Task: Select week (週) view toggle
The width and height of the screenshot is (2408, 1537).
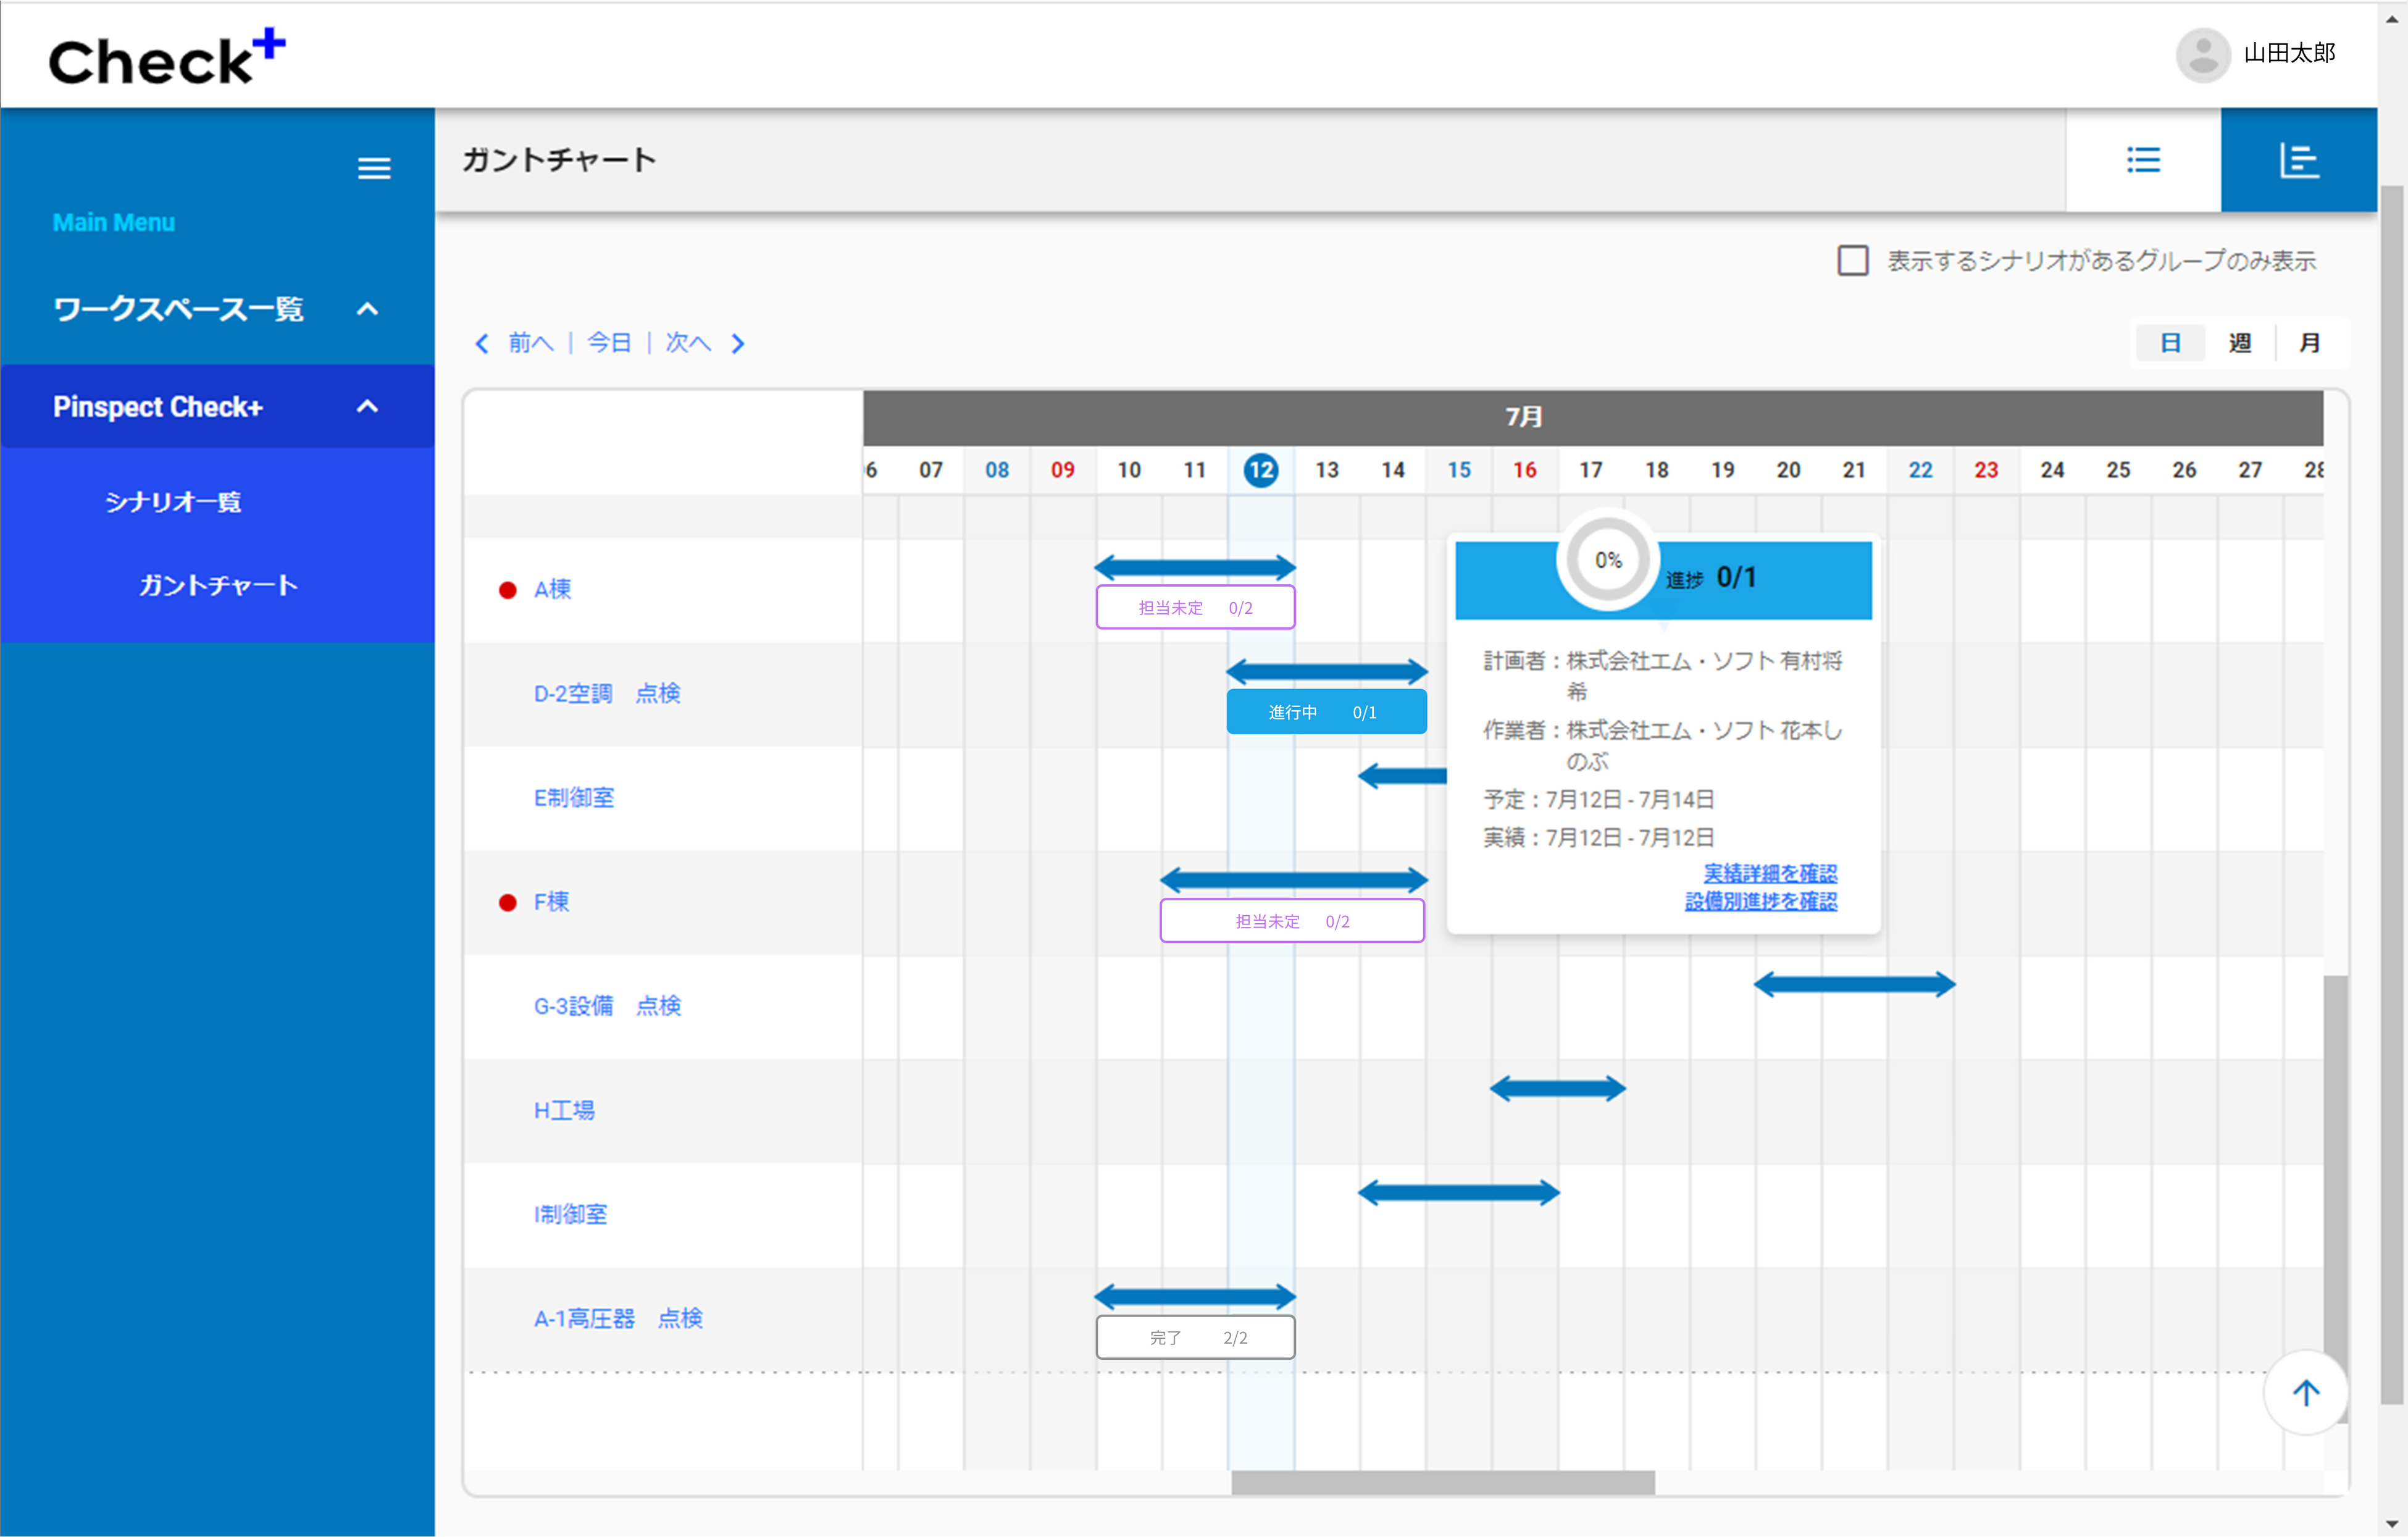Action: click(x=2240, y=343)
